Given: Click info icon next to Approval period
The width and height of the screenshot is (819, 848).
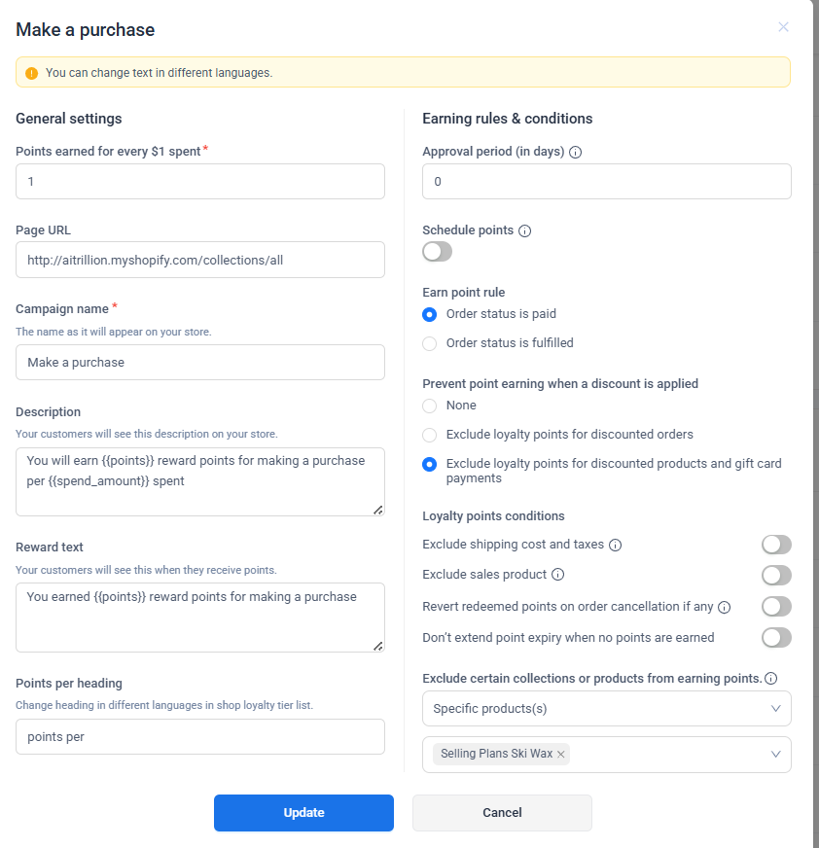Looking at the screenshot, I should [576, 153].
